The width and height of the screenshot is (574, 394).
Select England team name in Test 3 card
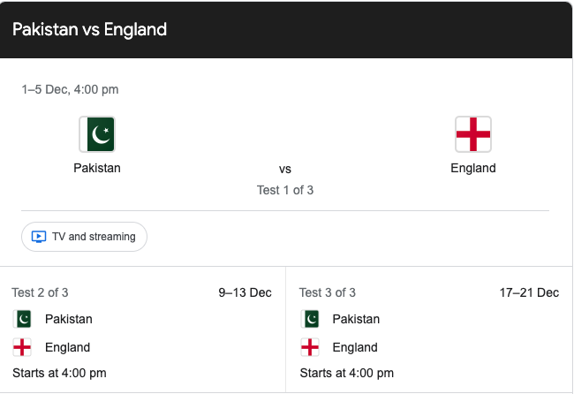[355, 347]
